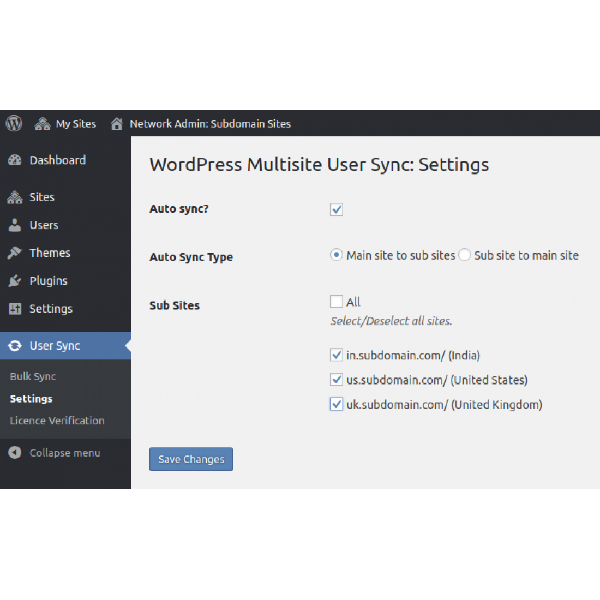The width and height of the screenshot is (600, 600).
Task: Open Users via the person icon
Action: (15, 225)
